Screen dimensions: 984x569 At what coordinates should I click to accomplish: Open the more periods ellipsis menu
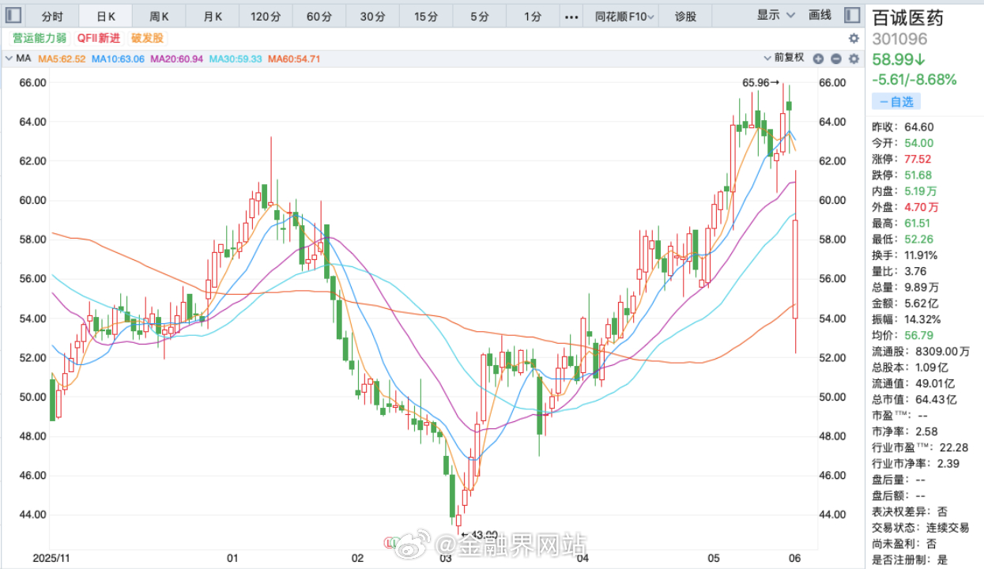click(572, 16)
